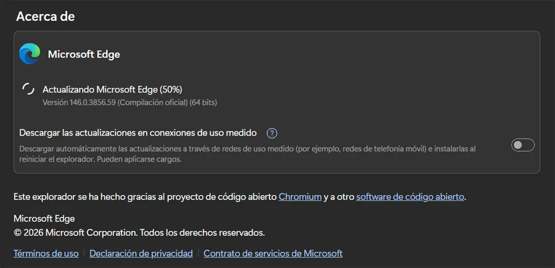555x268 pixels.
Task: Click the 'Actualizando Microsoft Edge (50%)' status text
Action: 112,90
